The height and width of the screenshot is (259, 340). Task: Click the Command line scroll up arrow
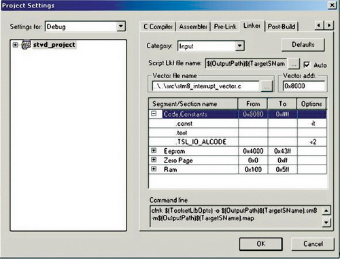pyautogui.click(x=326, y=211)
